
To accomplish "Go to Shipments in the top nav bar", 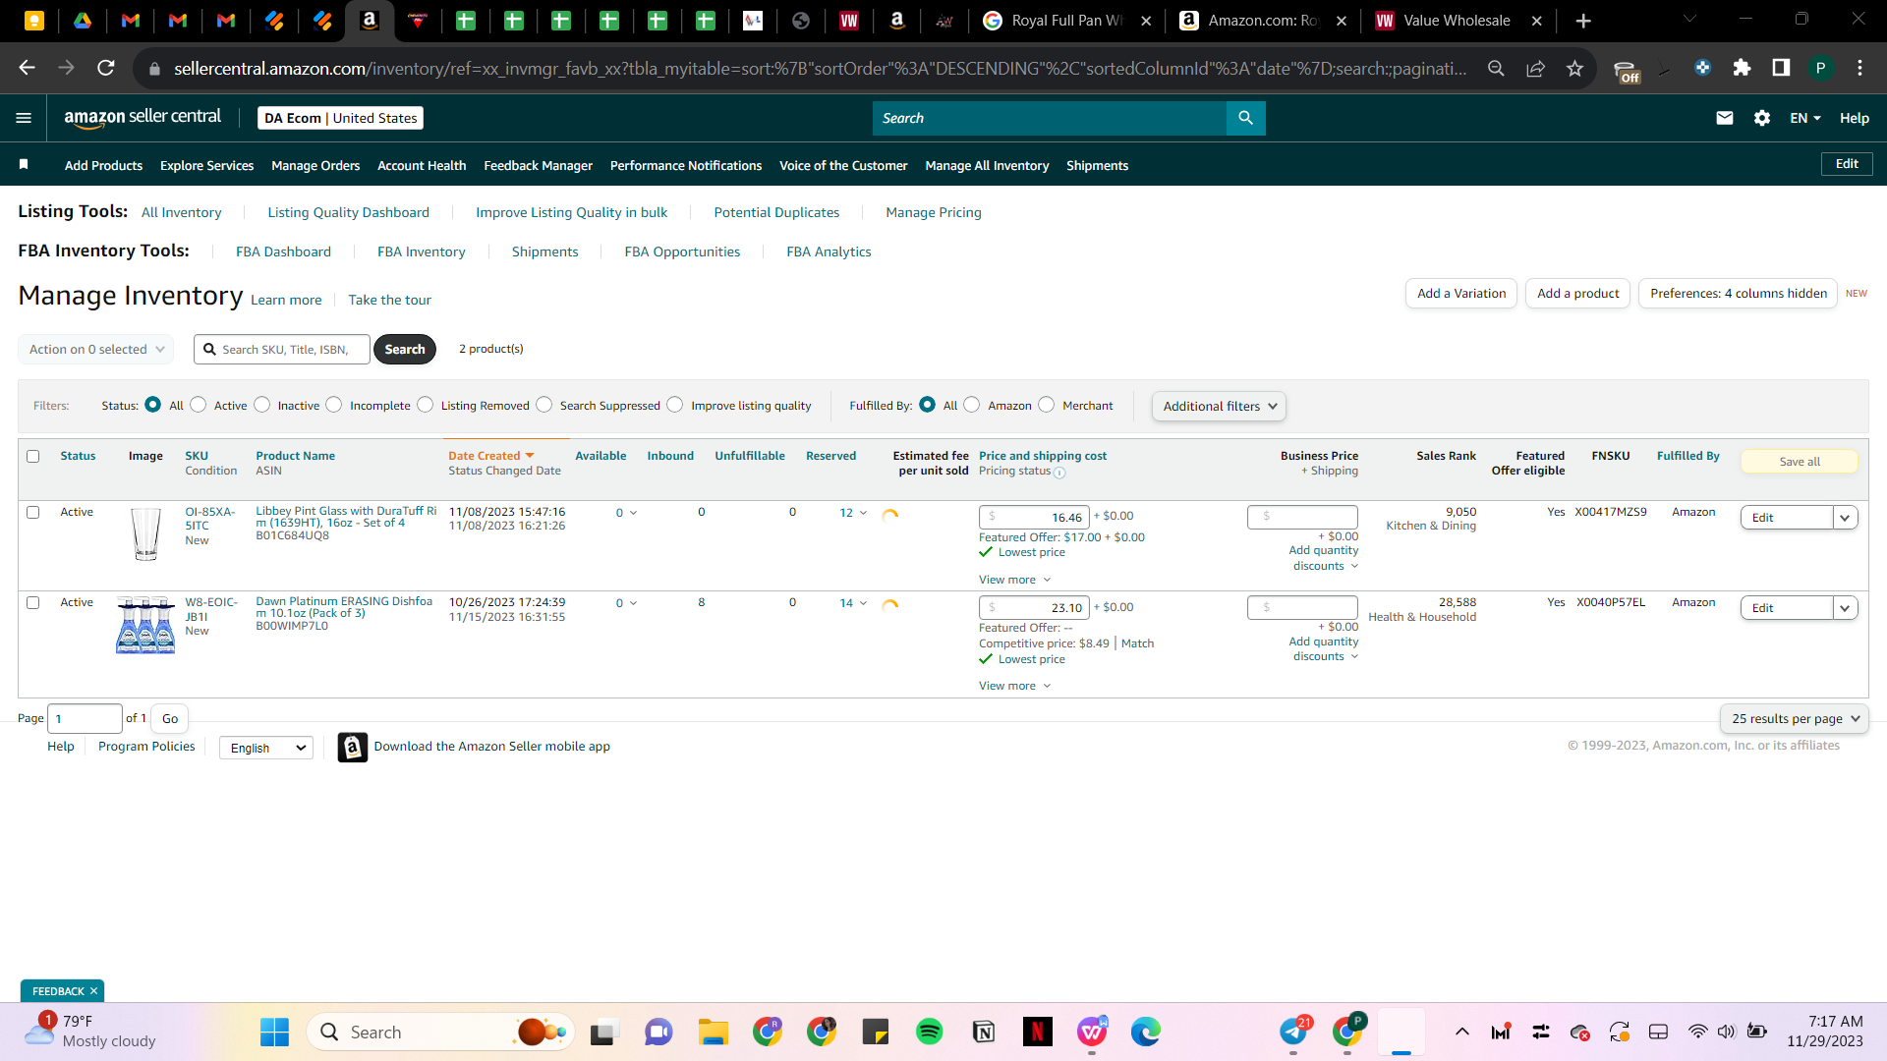I will tap(1097, 165).
